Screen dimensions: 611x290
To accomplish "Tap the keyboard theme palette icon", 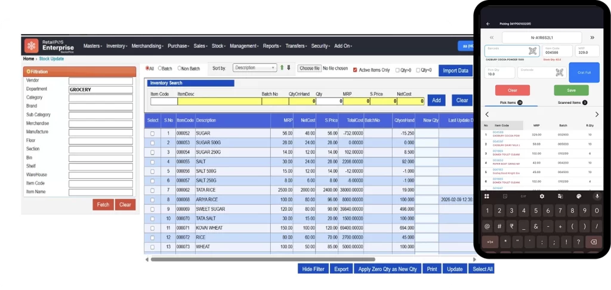I will (x=579, y=196).
